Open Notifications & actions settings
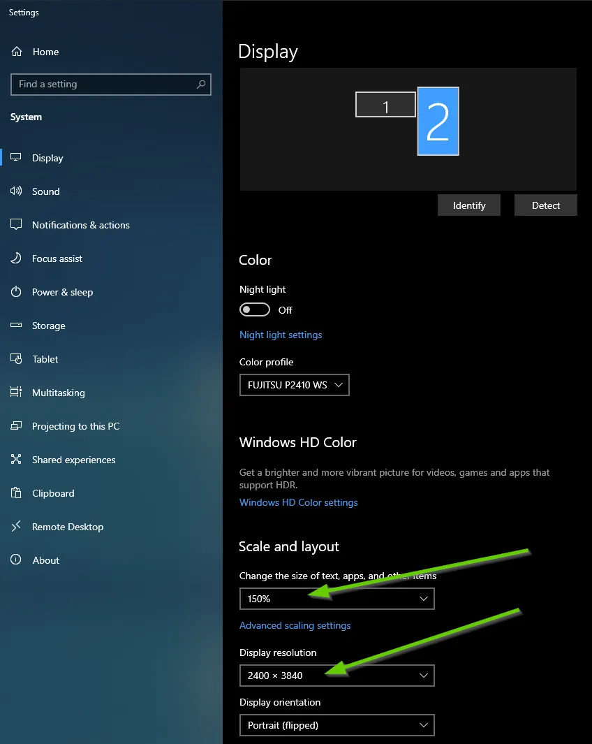Screen dimensions: 592x744 click(80, 225)
